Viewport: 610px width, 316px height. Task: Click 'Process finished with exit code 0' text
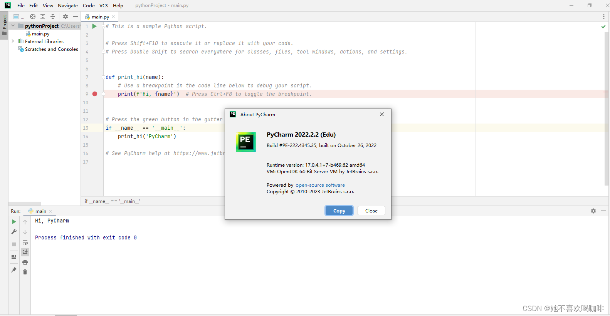click(x=86, y=238)
